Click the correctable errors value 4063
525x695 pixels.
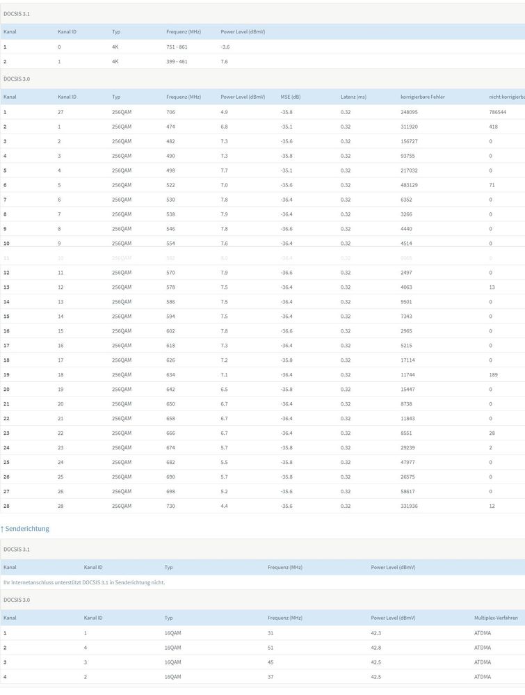pyautogui.click(x=406, y=287)
